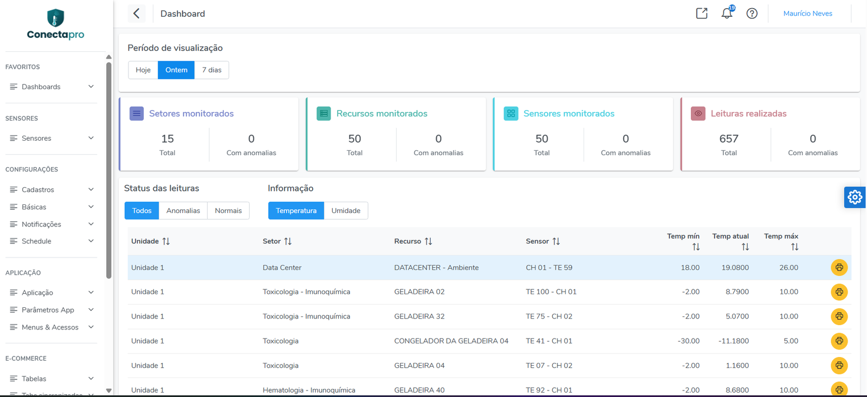Click the 657 total readings value

pos(729,139)
